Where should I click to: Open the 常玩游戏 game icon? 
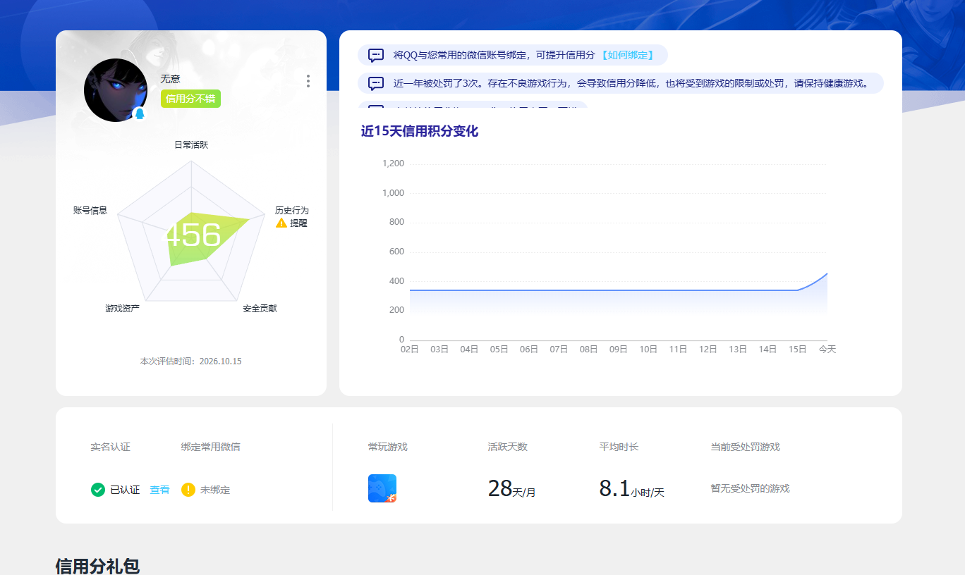pyautogui.click(x=382, y=488)
